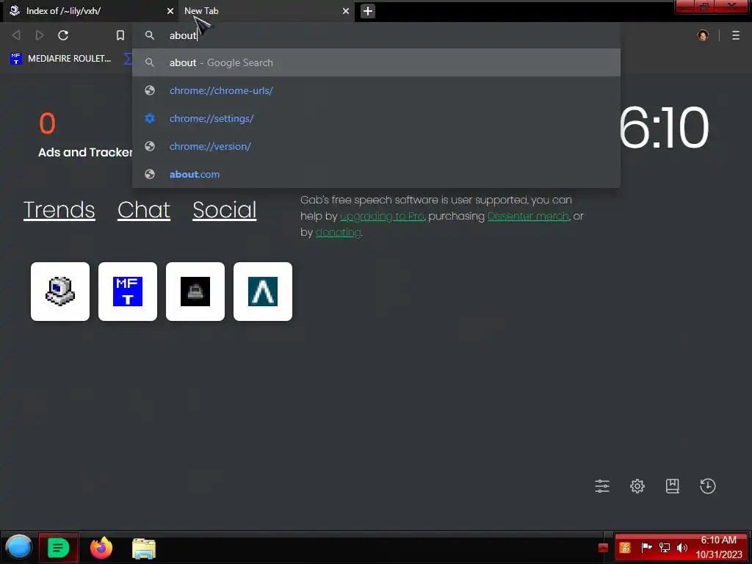
Task: Open a new tab with plus button
Action: pyautogui.click(x=368, y=11)
